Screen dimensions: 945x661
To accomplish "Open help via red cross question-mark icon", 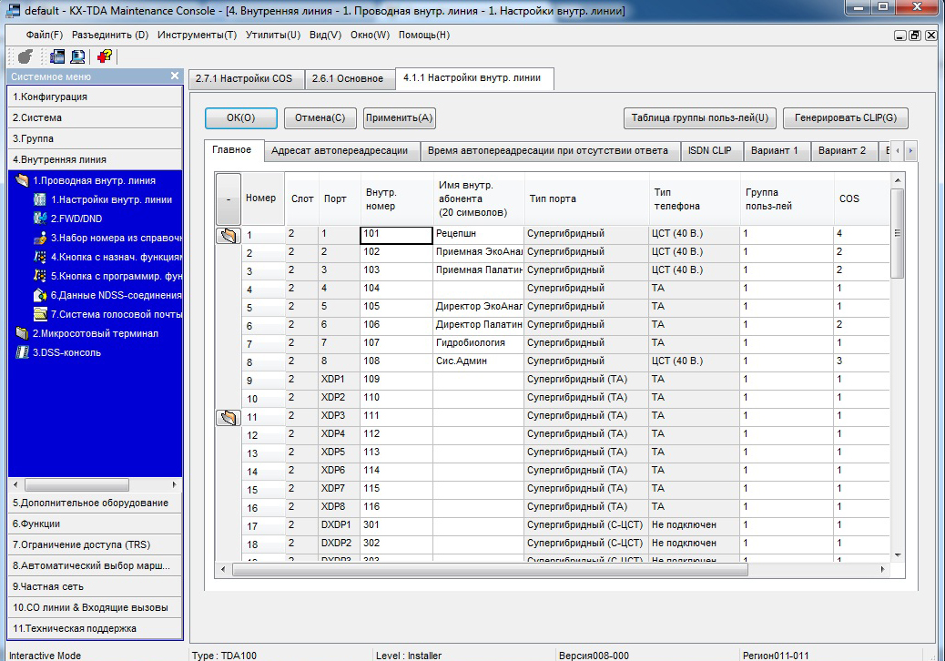I will coord(105,56).
